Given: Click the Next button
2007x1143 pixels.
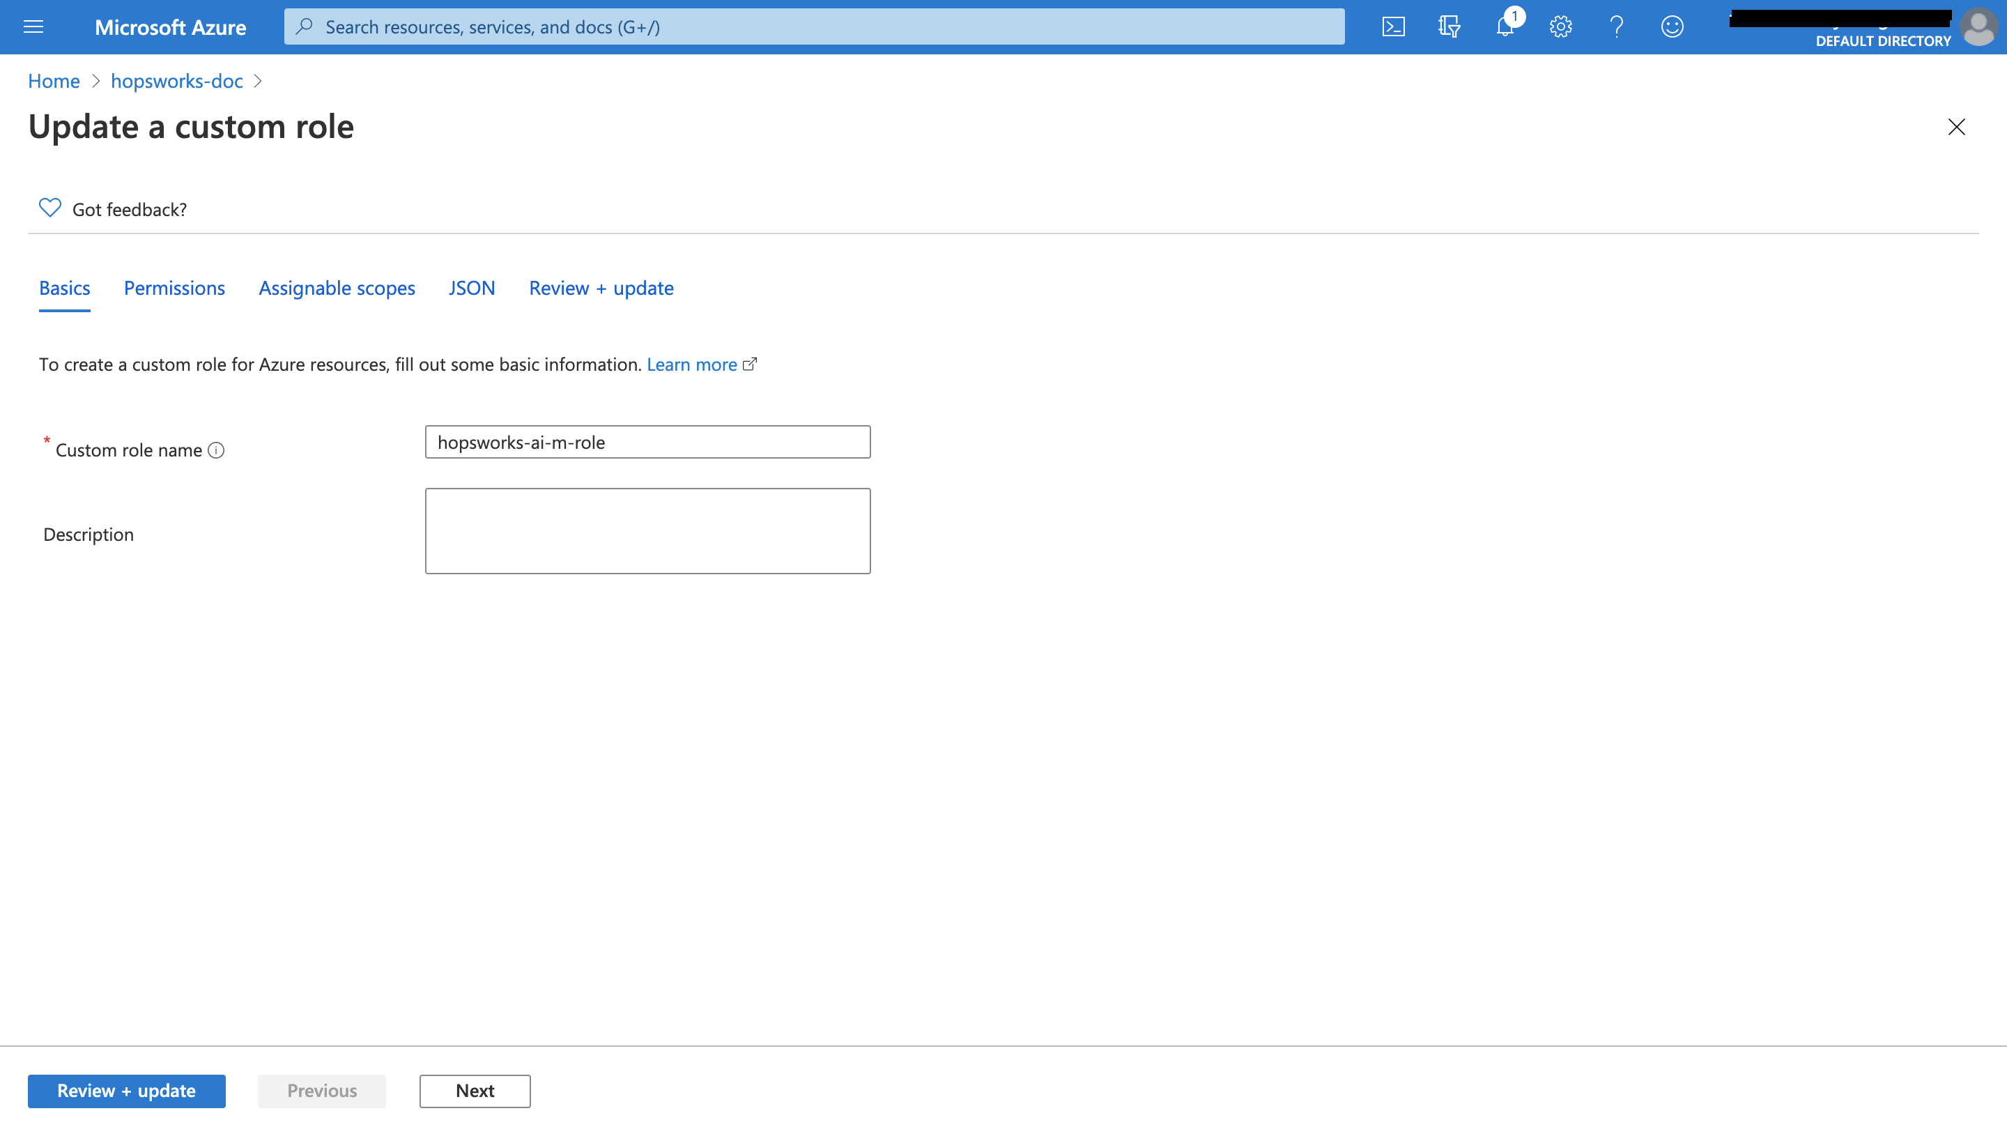Looking at the screenshot, I should point(475,1091).
